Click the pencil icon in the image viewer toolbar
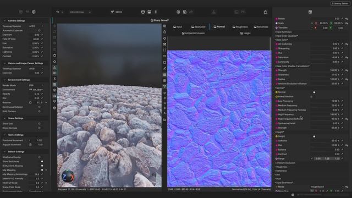This screenshot has width=352, height=198. point(164,68)
